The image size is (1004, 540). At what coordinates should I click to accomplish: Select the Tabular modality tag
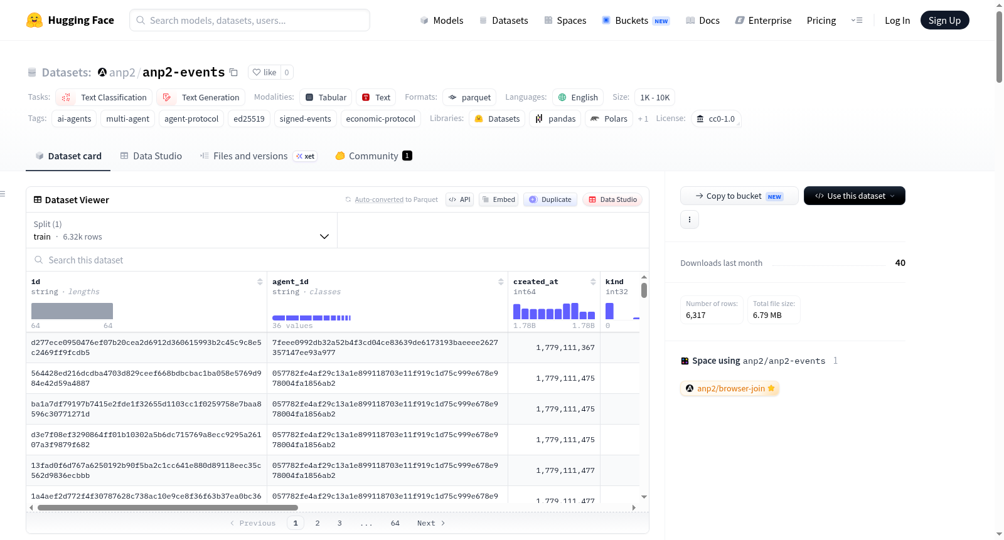(326, 97)
